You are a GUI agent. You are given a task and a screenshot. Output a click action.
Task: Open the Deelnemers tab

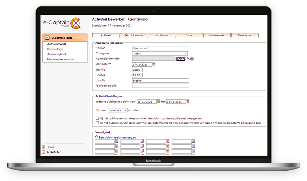pyautogui.click(x=245, y=35)
